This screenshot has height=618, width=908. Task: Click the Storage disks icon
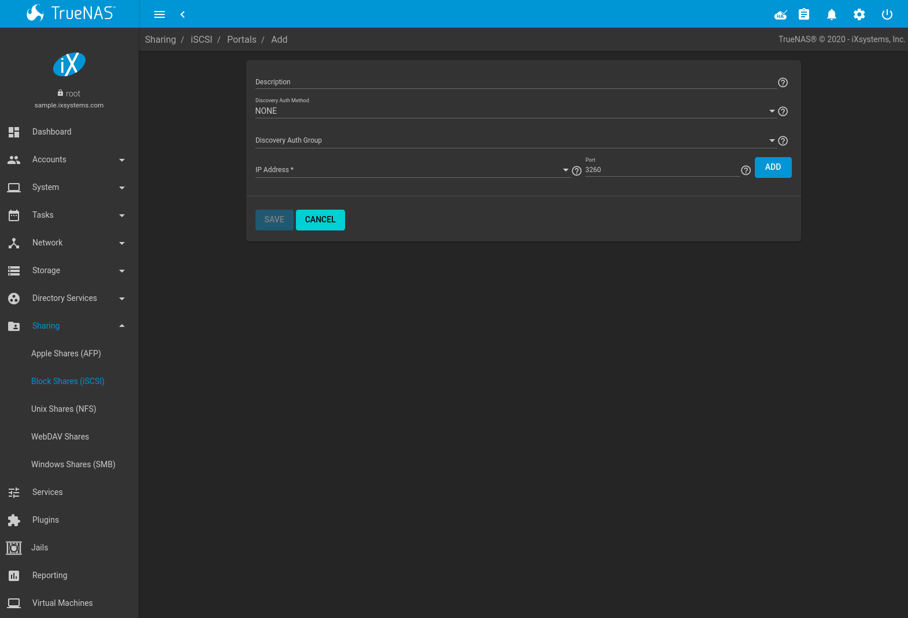pos(14,271)
